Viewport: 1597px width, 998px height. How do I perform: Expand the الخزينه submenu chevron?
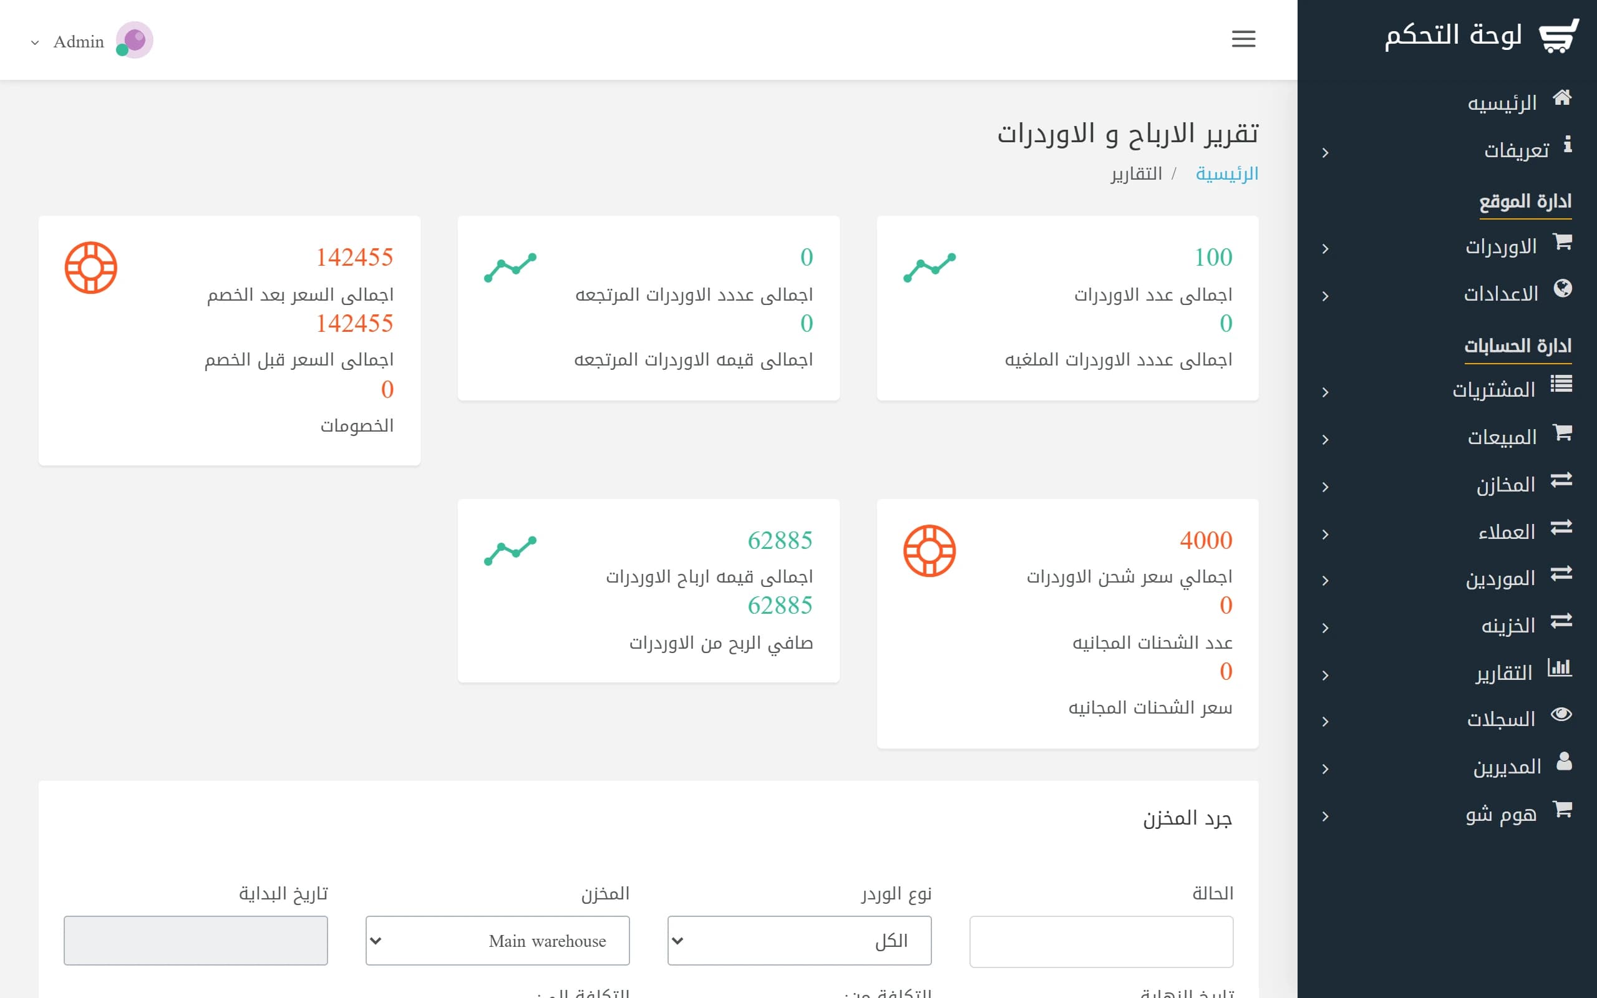tap(1325, 628)
